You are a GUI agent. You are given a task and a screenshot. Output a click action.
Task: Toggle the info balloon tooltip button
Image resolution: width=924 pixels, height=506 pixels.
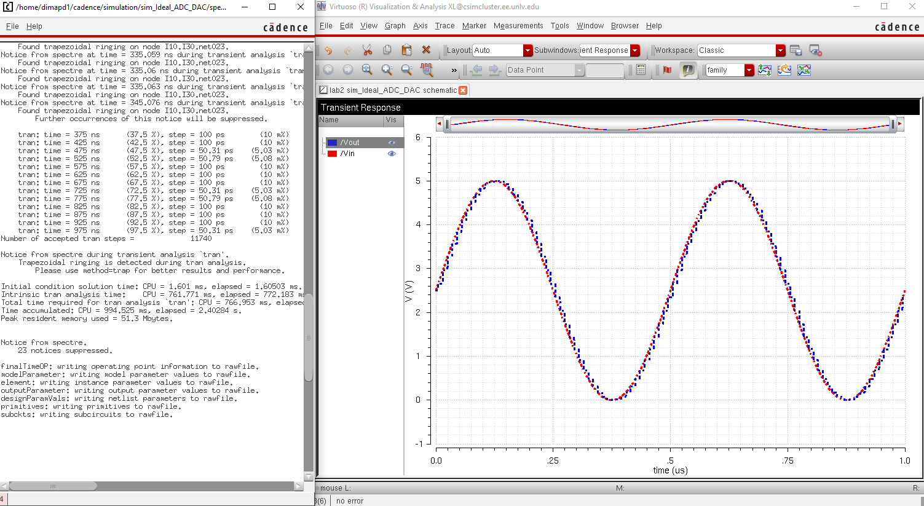(688, 70)
